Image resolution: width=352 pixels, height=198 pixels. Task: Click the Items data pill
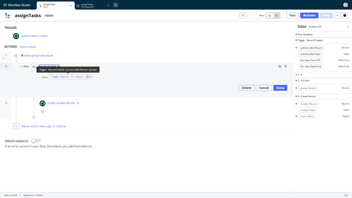point(68,77)
